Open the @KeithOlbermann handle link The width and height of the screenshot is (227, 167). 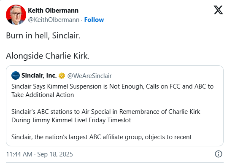coord(54,20)
